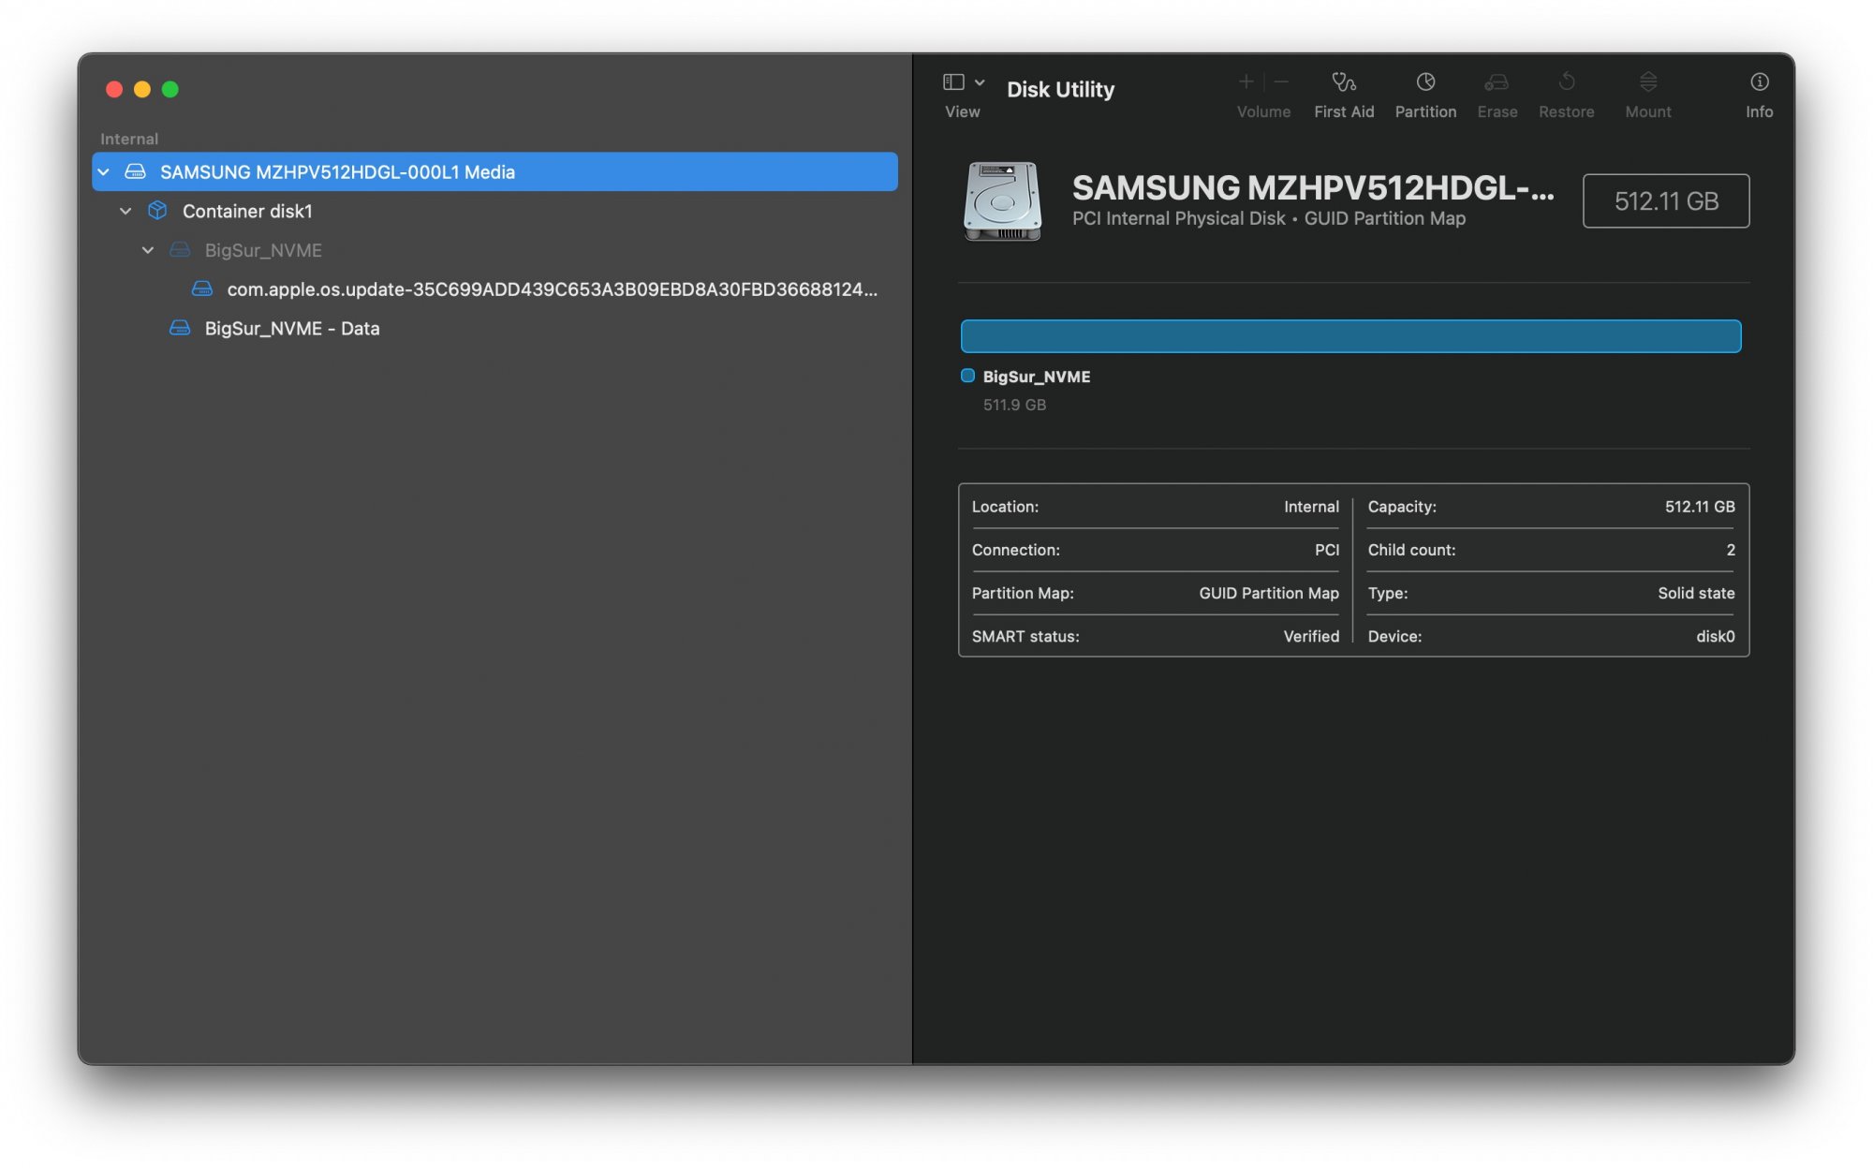Screen dimensions: 1873x1168
Task: Select the com.apple.os.update snapshot entry
Action: click(x=551, y=289)
